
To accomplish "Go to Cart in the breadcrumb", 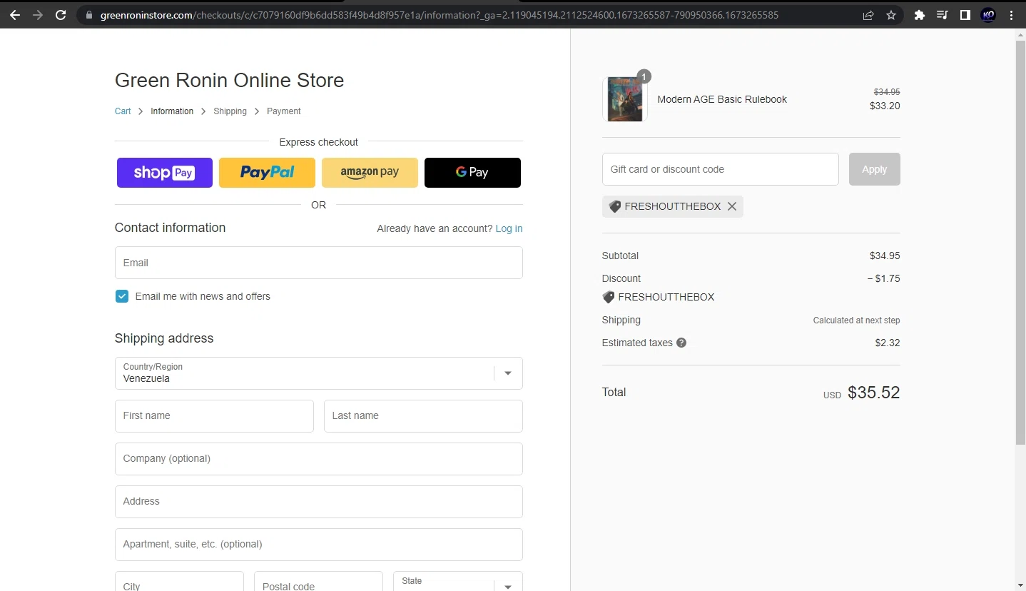I will [x=123, y=111].
